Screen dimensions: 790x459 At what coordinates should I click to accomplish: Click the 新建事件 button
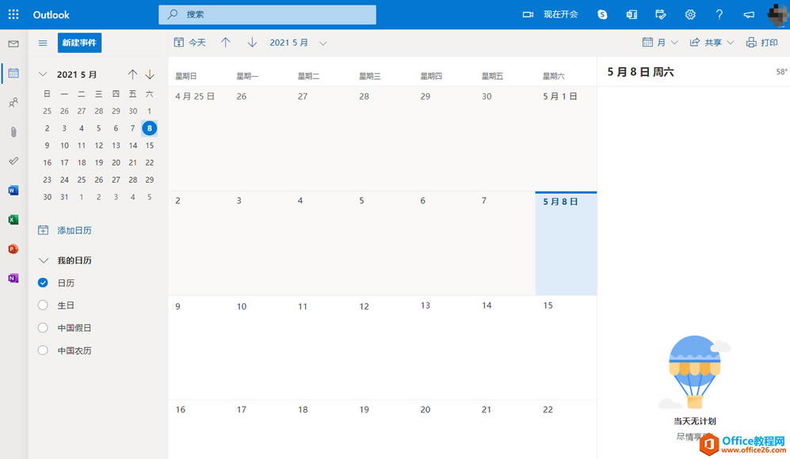(x=79, y=43)
